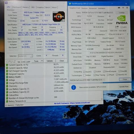
Task: Click the GPU-Z screenshot camera icon
Action: 119,8
